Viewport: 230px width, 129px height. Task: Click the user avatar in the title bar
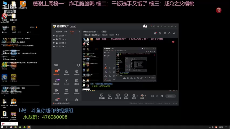(145, 26)
